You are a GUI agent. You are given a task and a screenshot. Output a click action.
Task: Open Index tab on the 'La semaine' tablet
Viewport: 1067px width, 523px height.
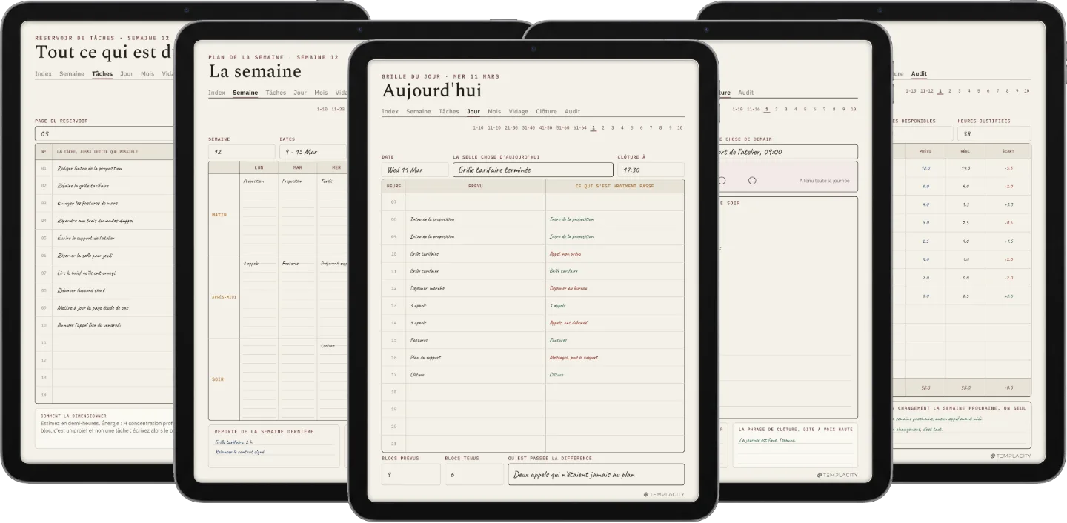(217, 93)
